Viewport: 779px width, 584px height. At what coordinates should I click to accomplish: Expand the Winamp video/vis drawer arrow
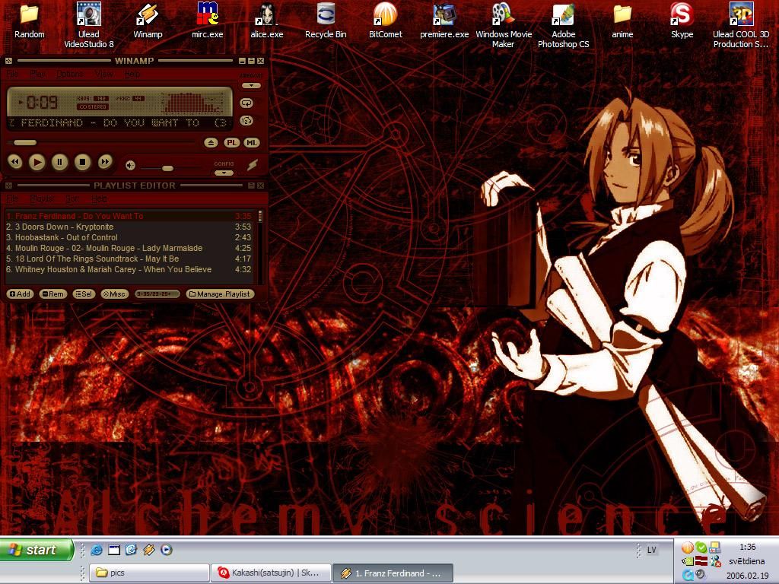[251, 86]
